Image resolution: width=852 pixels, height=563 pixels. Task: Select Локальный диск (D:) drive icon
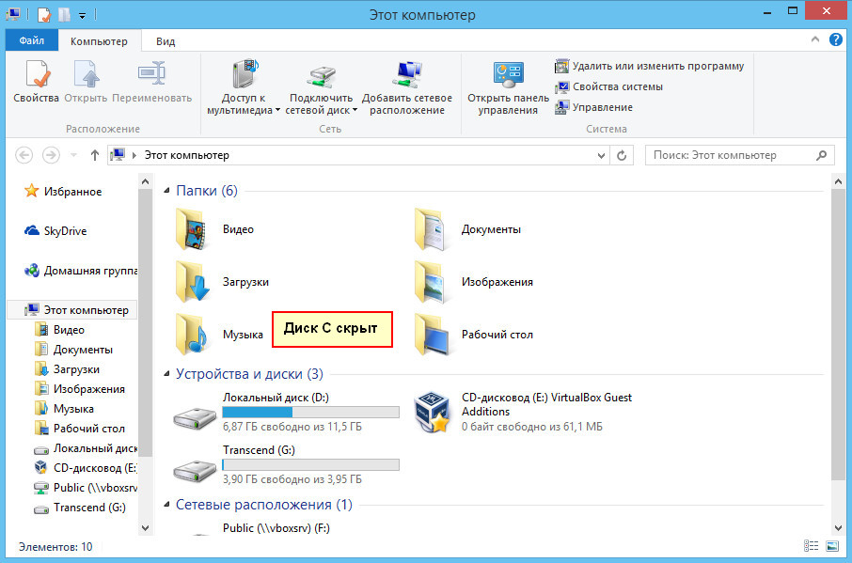(195, 418)
